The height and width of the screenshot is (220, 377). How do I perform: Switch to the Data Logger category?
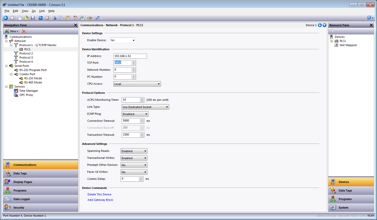pos(41,199)
